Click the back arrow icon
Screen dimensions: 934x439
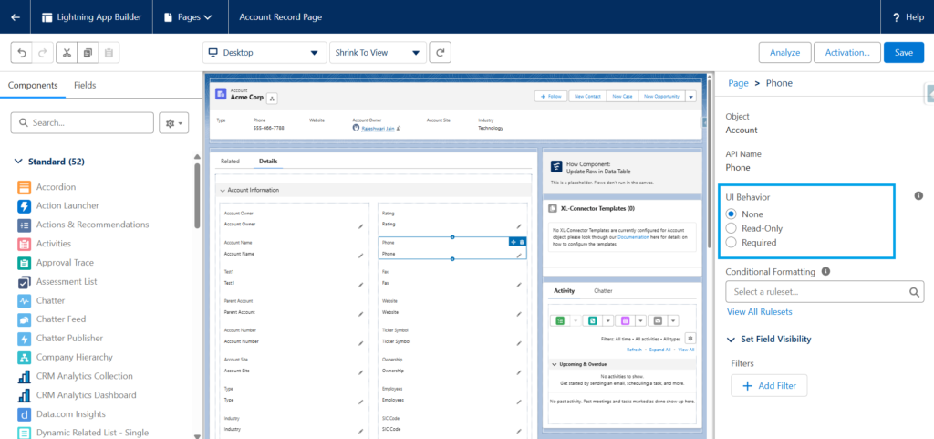(x=15, y=16)
